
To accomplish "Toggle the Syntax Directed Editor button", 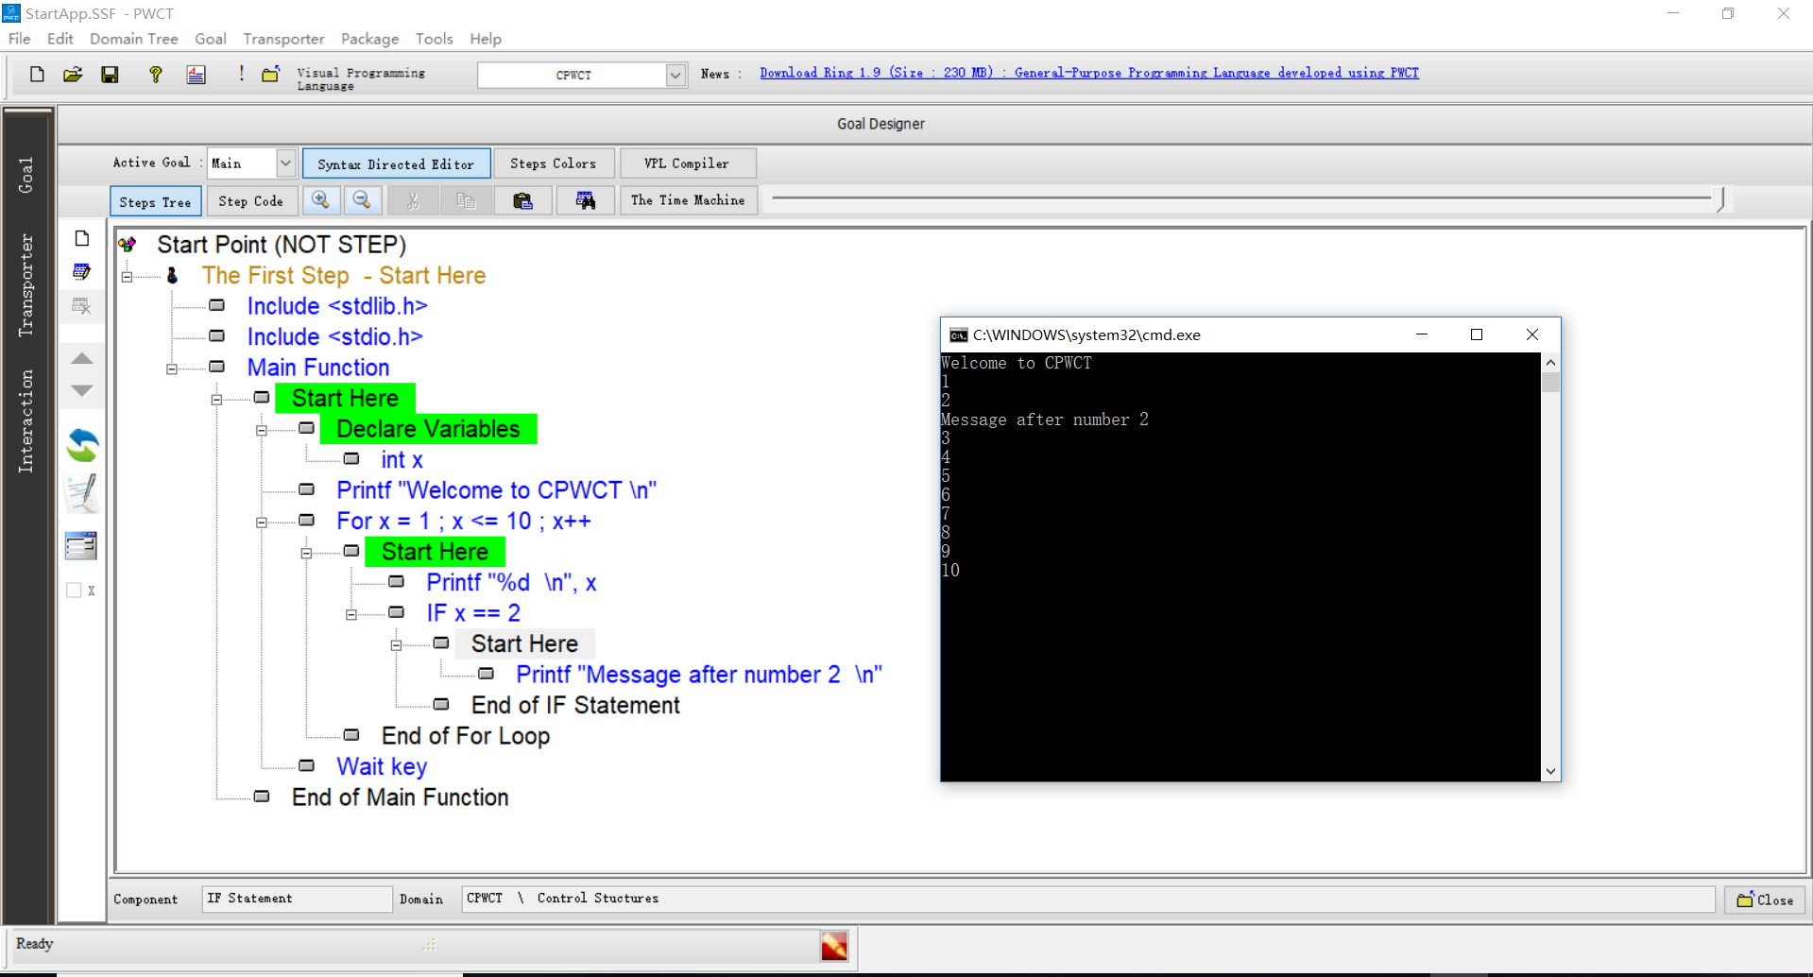I will pos(396,163).
